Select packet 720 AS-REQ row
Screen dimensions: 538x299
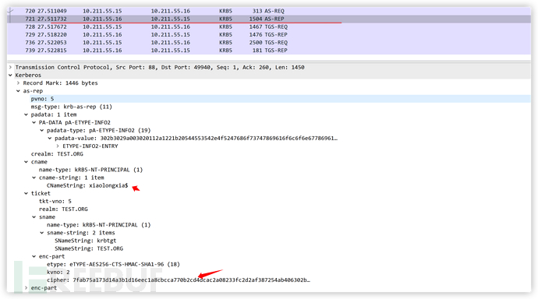pyautogui.click(x=269, y=11)
